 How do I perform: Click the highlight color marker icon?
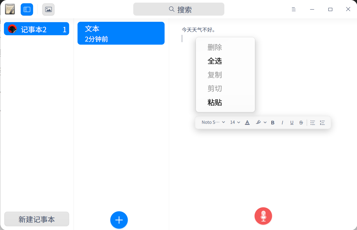[x=258, y=122]
